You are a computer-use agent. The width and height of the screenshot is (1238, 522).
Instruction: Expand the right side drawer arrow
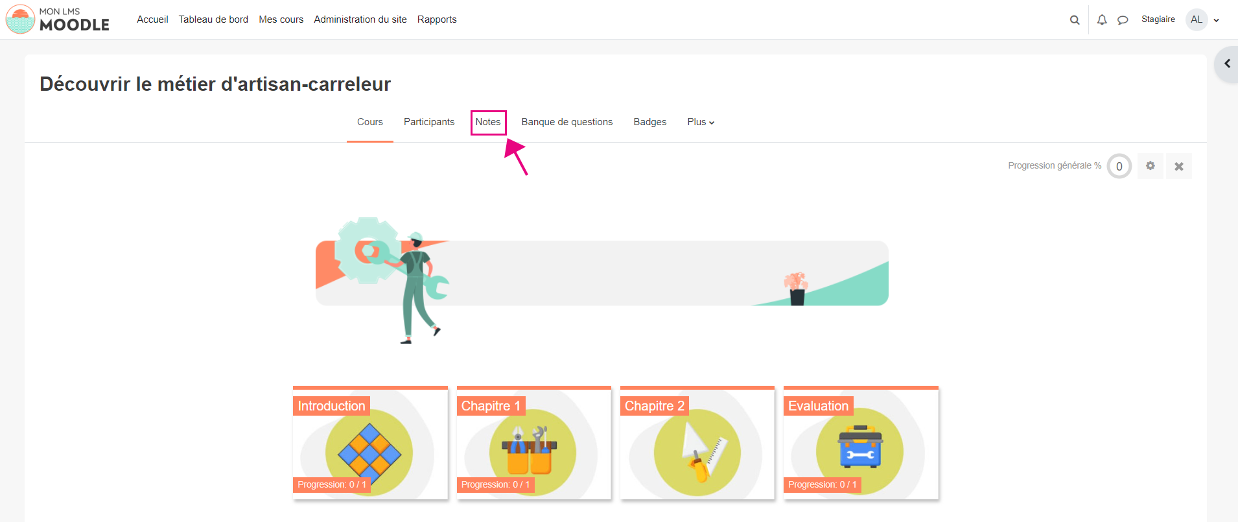(x=1226, y=64)
